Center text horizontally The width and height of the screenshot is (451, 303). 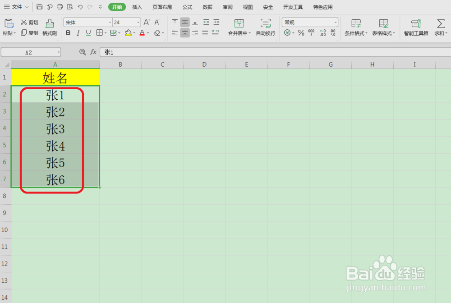pyautogui.click(x=184, y=33)
